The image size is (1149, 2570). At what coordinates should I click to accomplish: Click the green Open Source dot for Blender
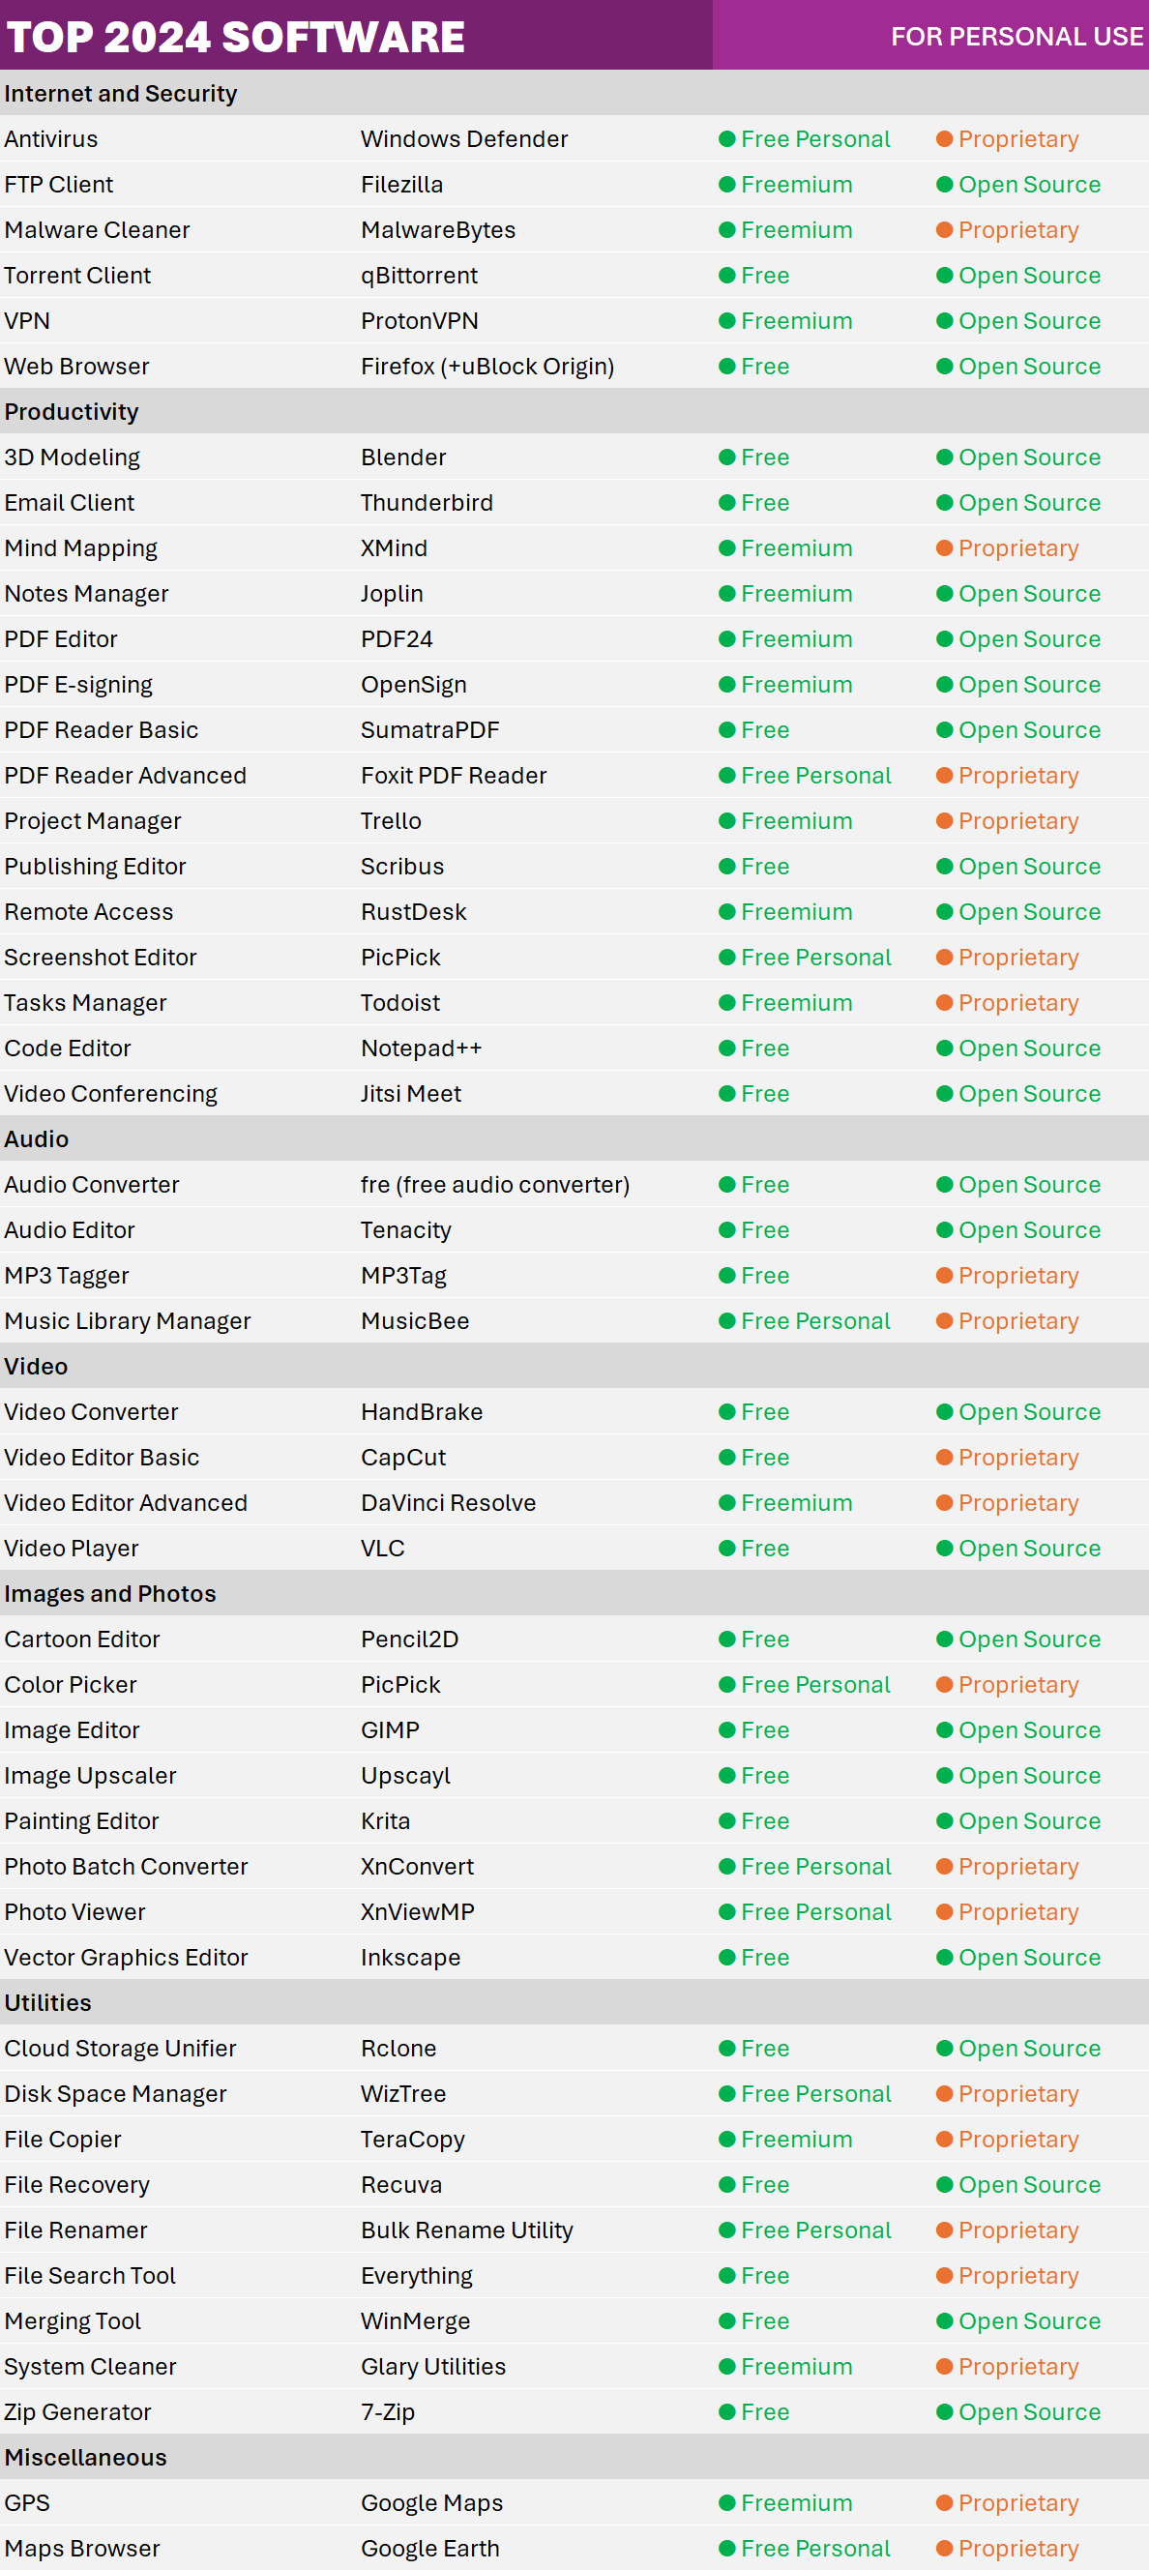pyautogui.click(x=945, y=457)
